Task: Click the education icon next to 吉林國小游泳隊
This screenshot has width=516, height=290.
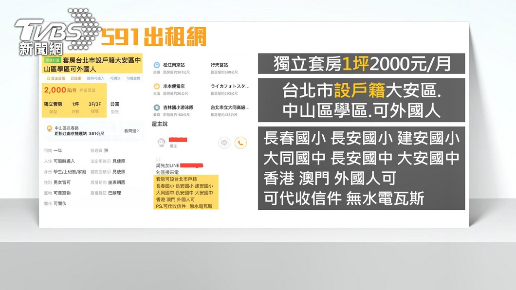Action: 157,108
